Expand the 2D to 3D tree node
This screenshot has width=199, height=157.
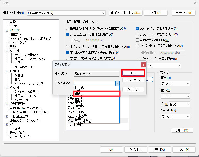[7, 30]
